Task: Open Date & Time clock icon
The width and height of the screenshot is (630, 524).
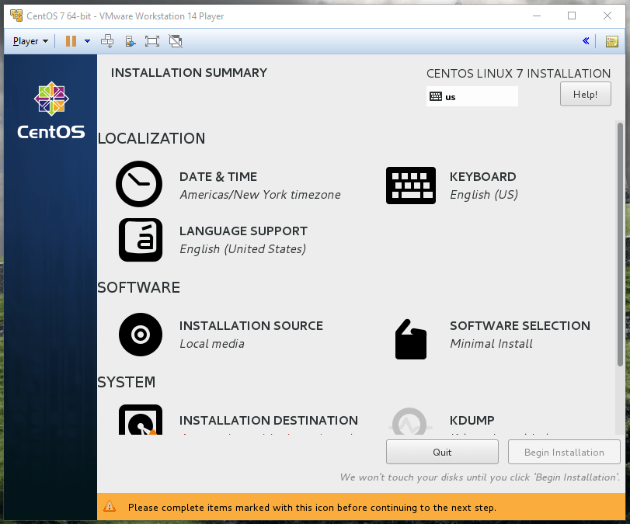Action: (x=139, y=184)
